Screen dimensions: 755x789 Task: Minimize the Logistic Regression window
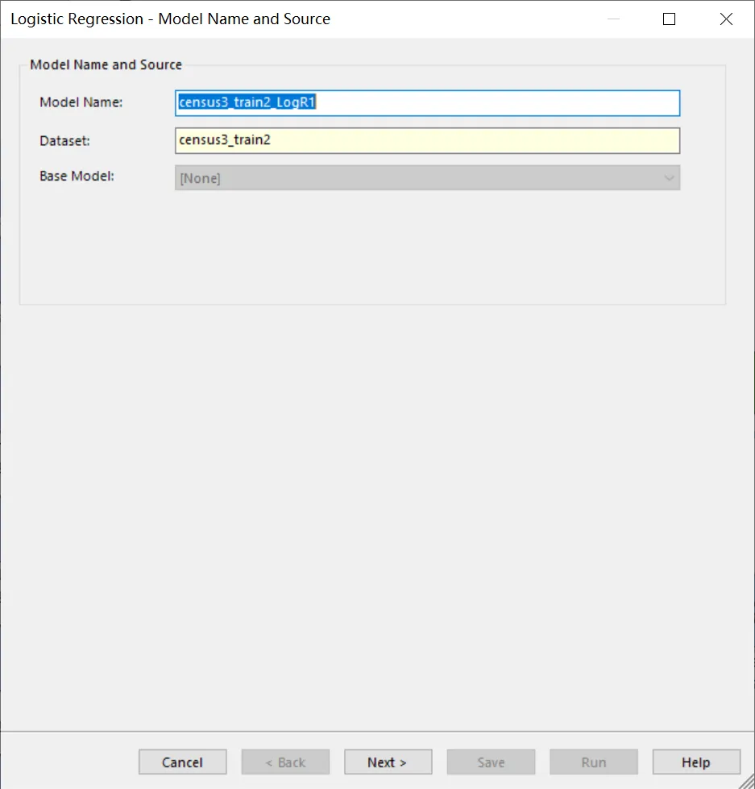pyautogui.click(x=614, y=19)
